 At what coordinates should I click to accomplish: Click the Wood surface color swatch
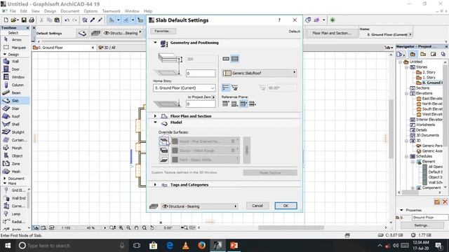point(175,141)
